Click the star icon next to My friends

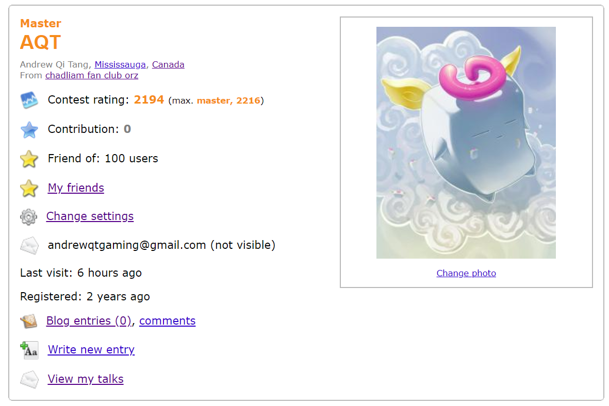click(29, 188)
